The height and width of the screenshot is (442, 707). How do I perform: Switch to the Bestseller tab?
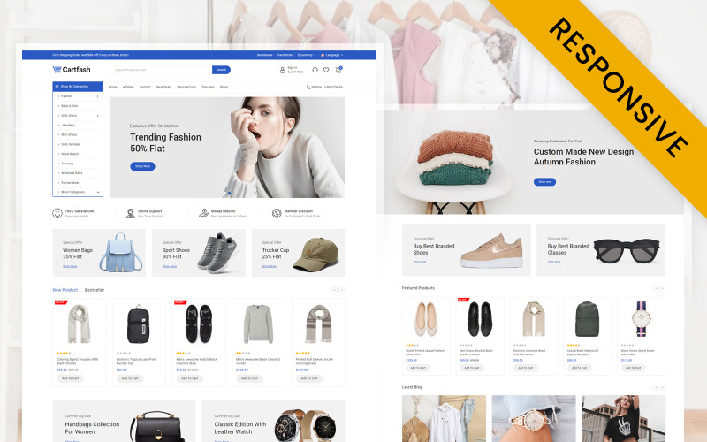(95, 290)
